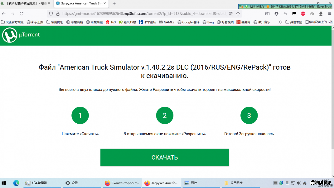334x188 pixels.
Task: Show site security padlock information
Action: pyautogui.click(x=58, y=14)
